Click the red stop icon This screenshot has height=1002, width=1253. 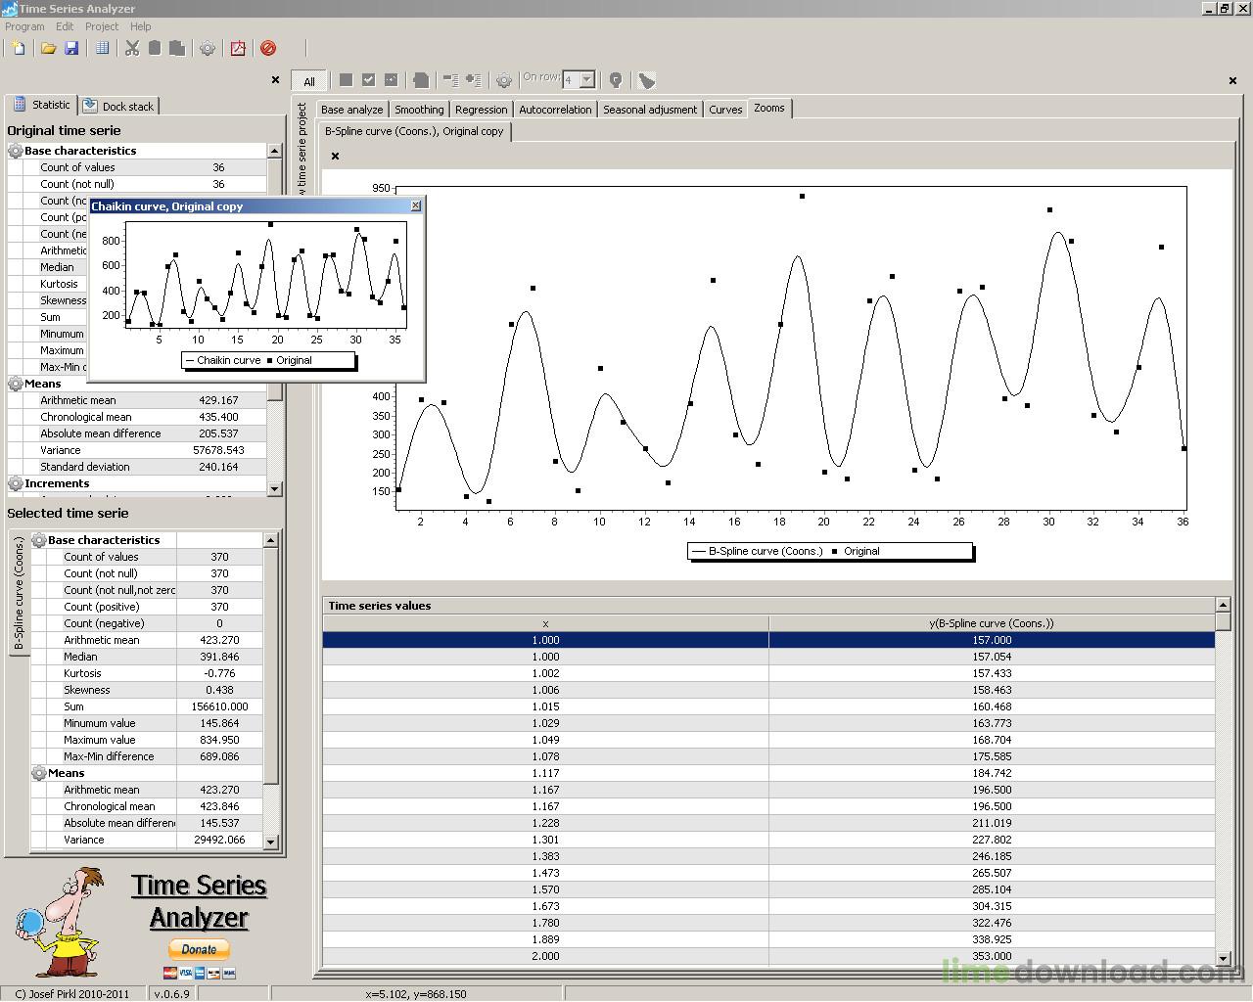[266, 48]
